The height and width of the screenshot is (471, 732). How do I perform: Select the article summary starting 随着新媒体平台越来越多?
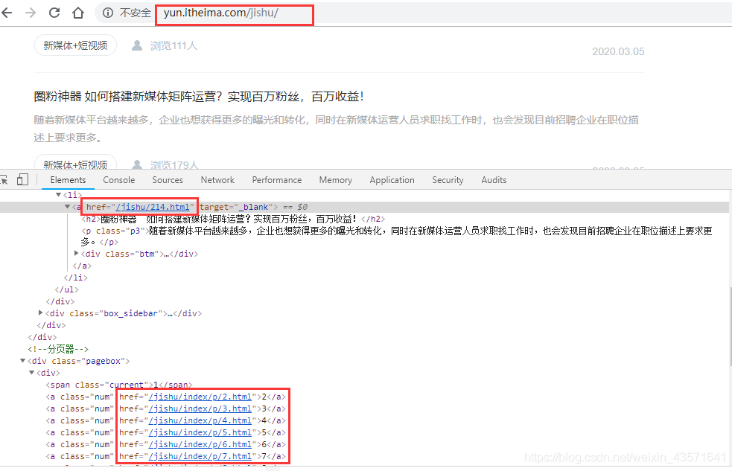click(x=336, y=129)
